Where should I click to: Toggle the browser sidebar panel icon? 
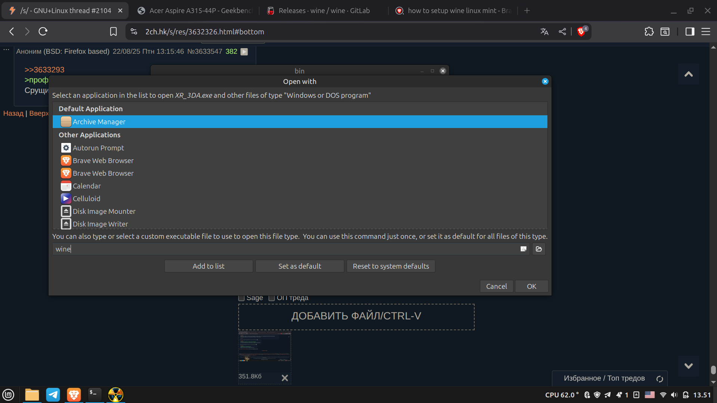click(x=690, y=32)
